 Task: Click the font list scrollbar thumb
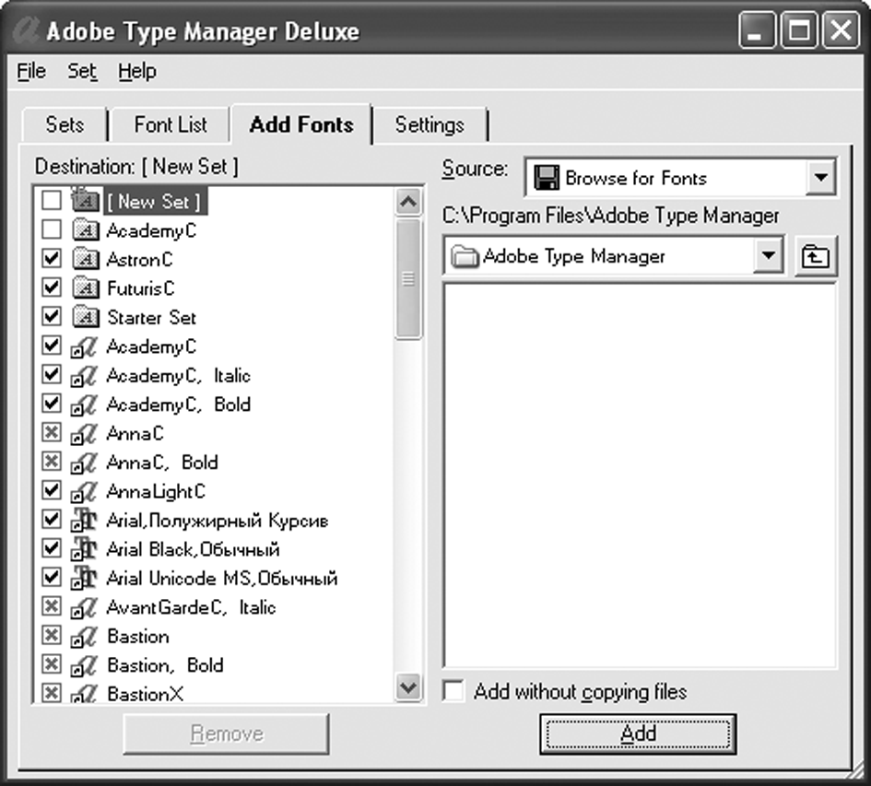pyautogui.click(x=408, y=279)
